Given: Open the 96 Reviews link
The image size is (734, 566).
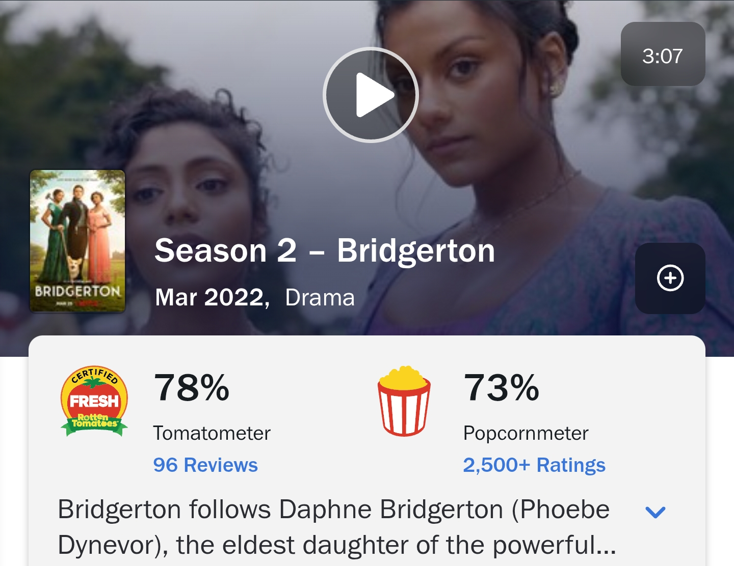Looking at the screenshot, I should [x=205, y=465].
